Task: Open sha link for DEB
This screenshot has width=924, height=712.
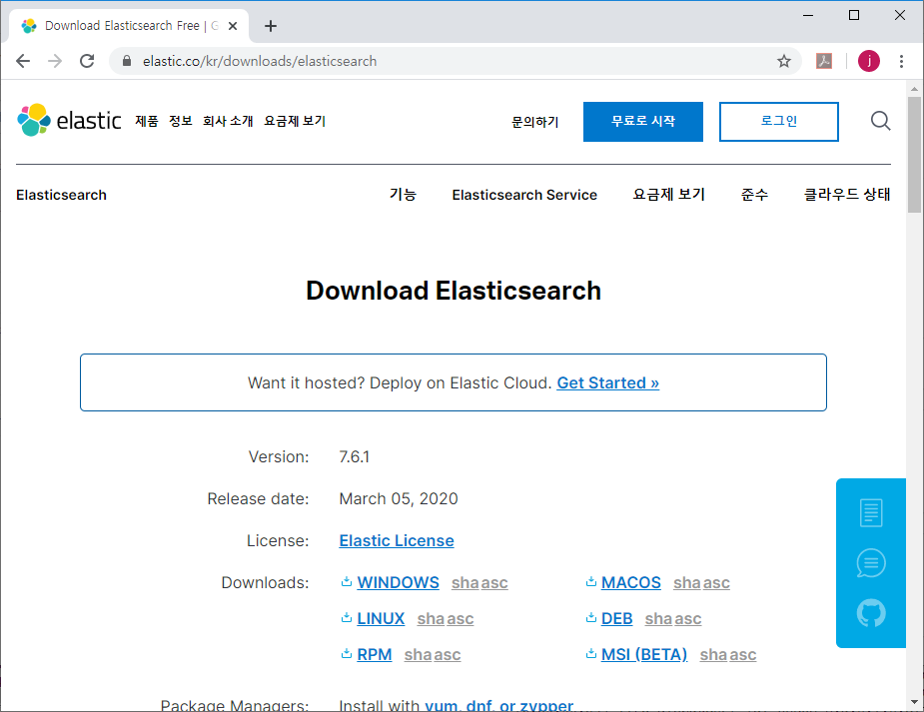Action: [x=659, y=619]
